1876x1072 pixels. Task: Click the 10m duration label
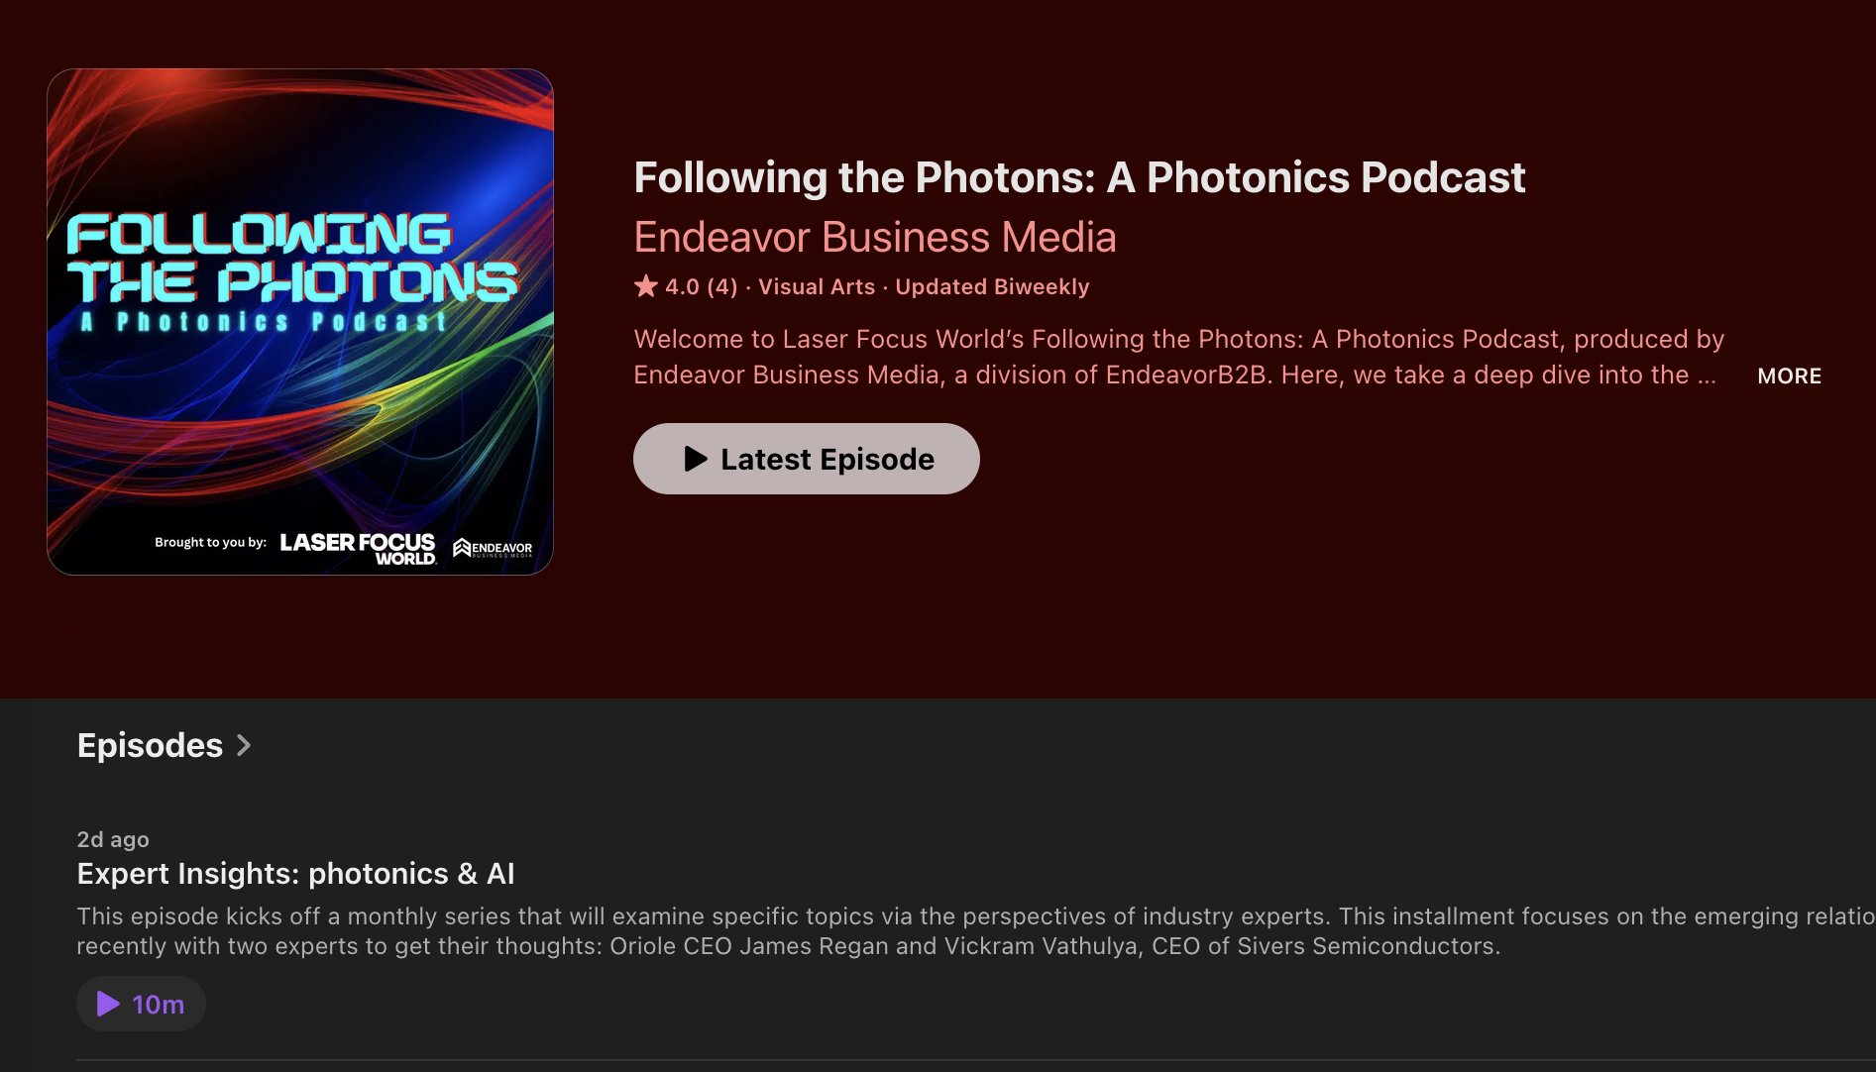159,1005
